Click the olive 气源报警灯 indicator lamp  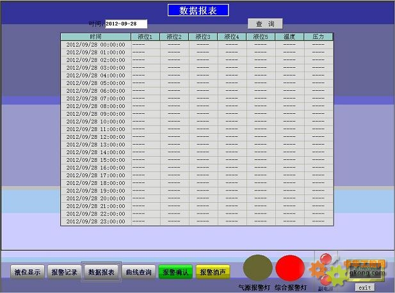click(x=257, y=268)
